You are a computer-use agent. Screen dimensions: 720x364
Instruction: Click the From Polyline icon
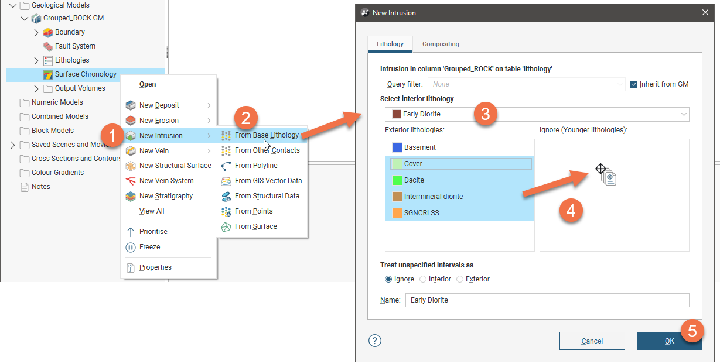pos(226,166)
